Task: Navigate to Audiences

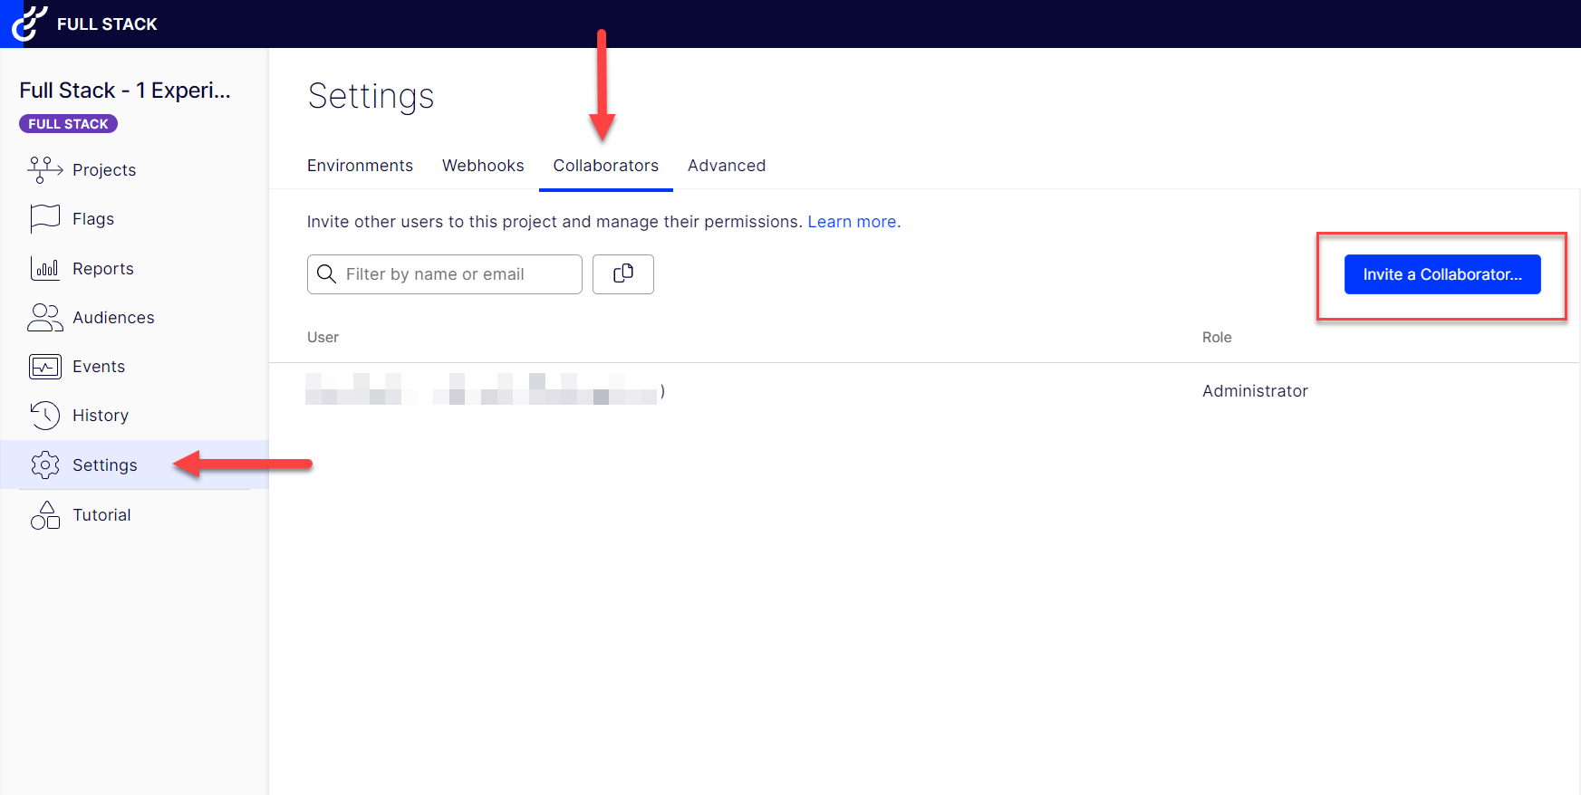Action: point(113,318)
